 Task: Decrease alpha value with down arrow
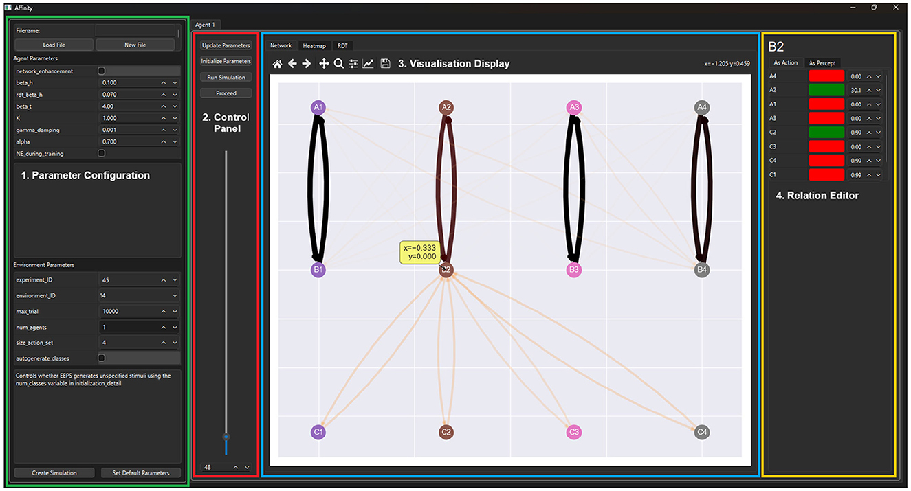point(175,141)
